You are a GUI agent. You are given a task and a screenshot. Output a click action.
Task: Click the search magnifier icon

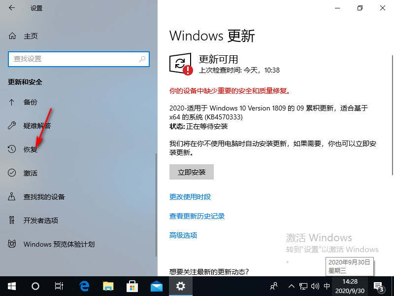point(142,59)
